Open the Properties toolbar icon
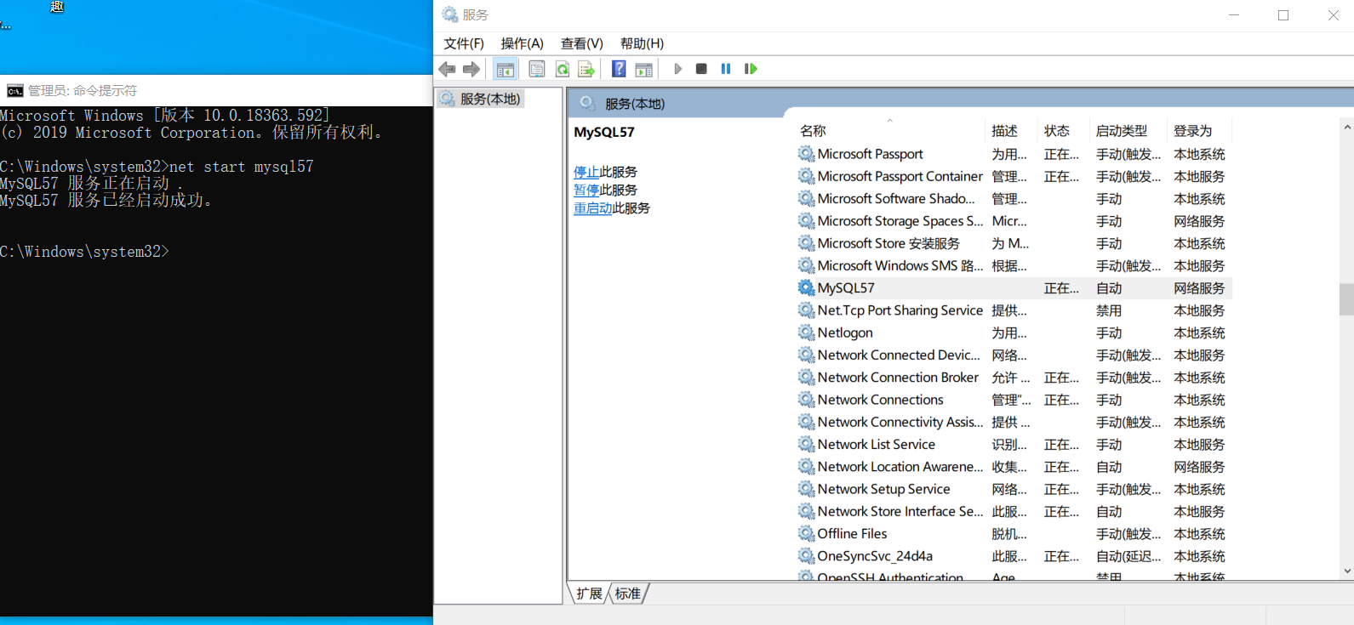This screenshot has height=625, width=1354. pyautogui.click(x=537, y=70)
